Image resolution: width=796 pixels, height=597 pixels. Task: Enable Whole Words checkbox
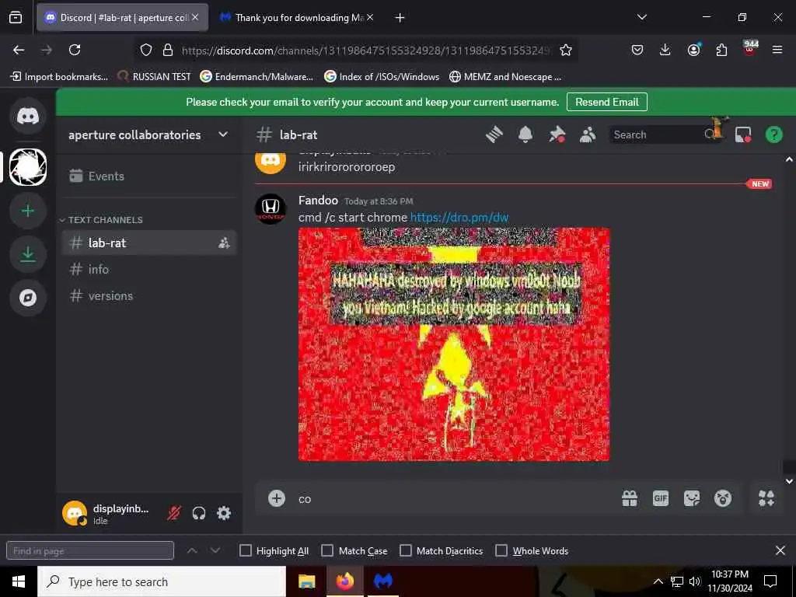point(501,551)
